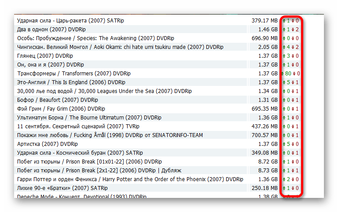
Task: Open 11 сентября. Секретный сценарий TVRip
Action: [x=78, y=126]
